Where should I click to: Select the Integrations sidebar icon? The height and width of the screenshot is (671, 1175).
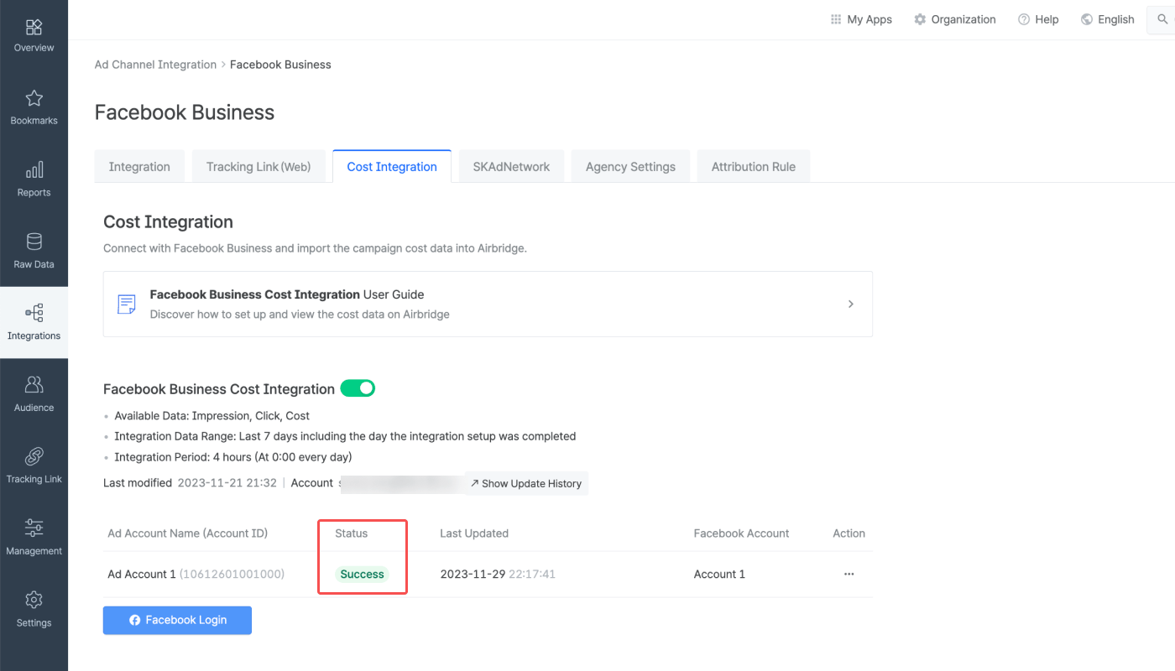point(34,314)
